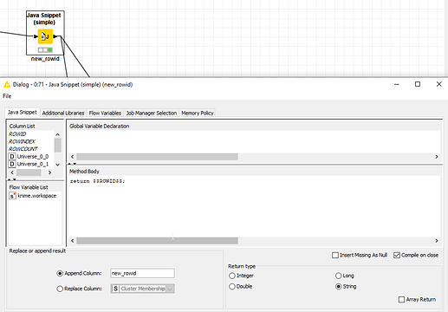The height and width of the screenshot is (312, 448).
Task: Click Column List scroll down arrow
Action: click(57, 165)
